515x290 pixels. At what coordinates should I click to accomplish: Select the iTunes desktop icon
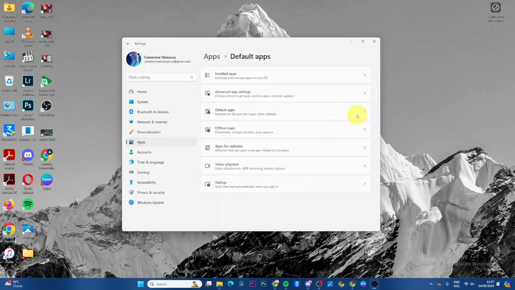click(9, 256)
